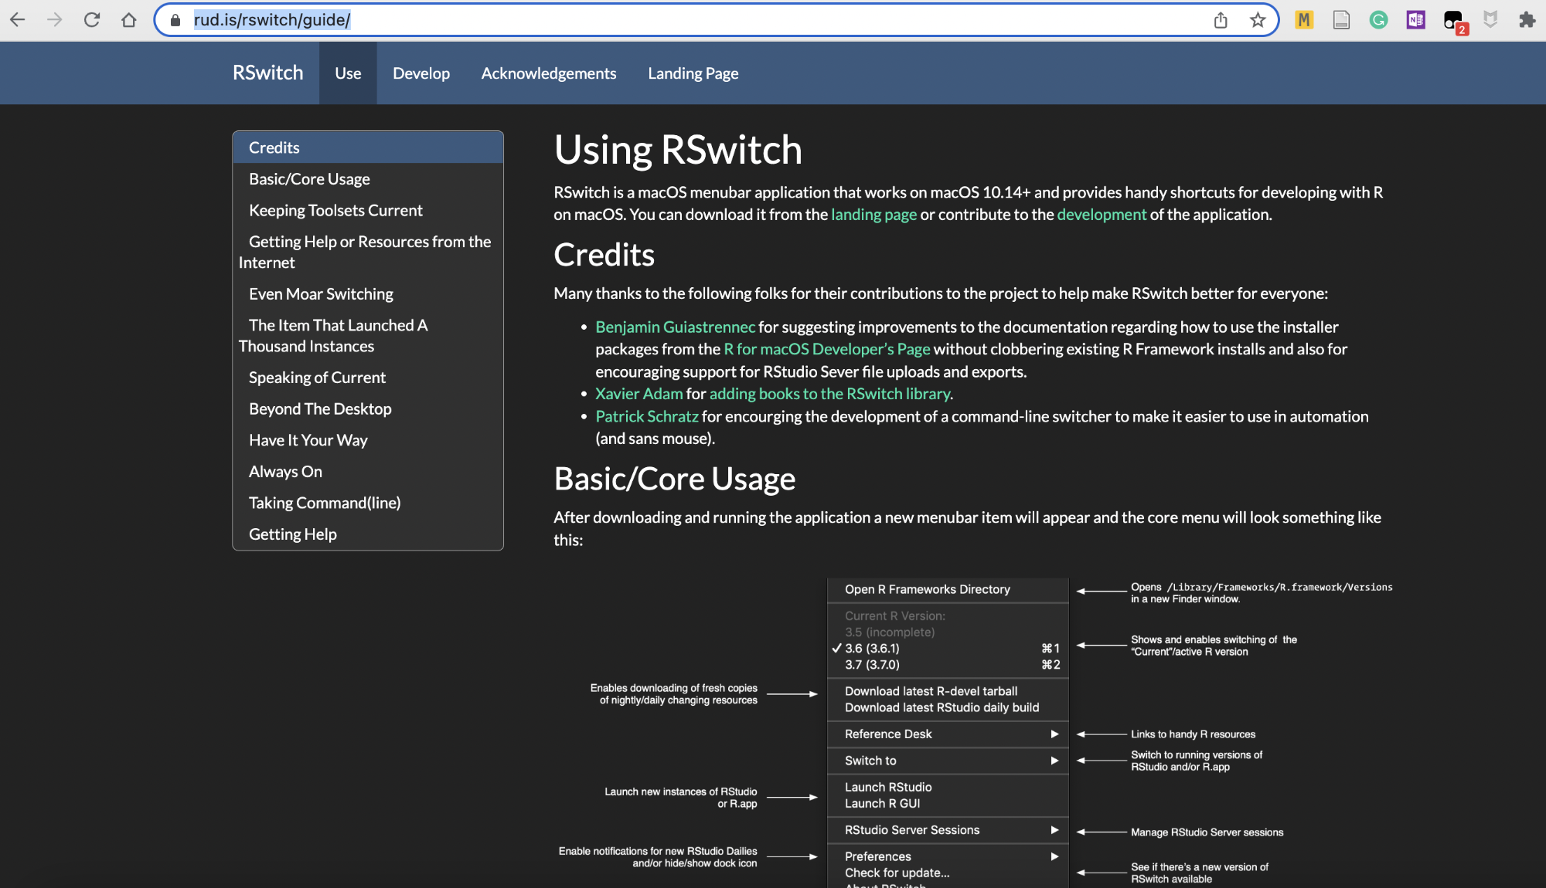The width and height of the screenshot is (1546, 888).
Task: Reload the page with the refresh icon
Action: click(x=92, y=20)
